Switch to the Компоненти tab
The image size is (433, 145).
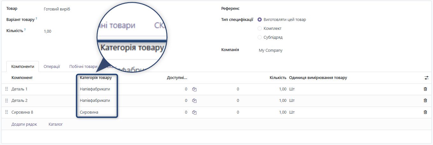coord(23,67)
